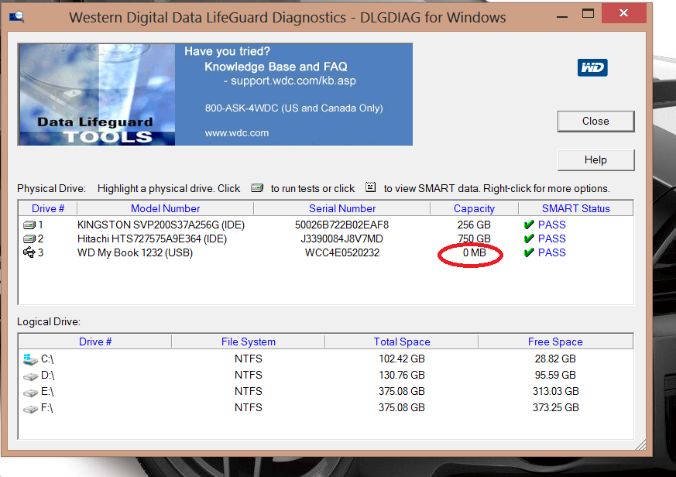Image resolution: width=676 pixels, height=477 pixels.
Task: Click PASS status for KINGSTON drive
Action: click(552, 225)
